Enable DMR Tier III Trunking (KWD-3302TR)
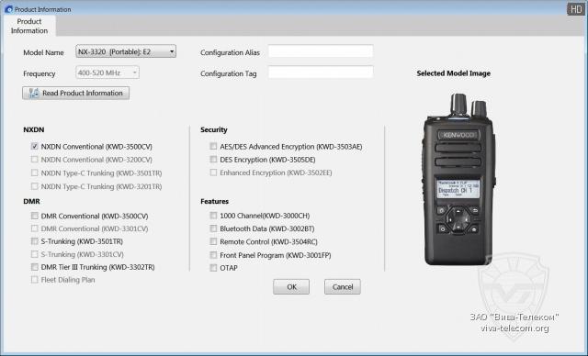Viewport: 588px width, 356px height. [35, 267]
